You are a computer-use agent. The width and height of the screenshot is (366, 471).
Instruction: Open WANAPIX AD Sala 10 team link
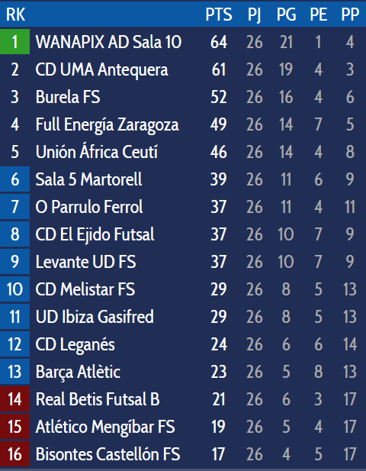pos(108,42)
